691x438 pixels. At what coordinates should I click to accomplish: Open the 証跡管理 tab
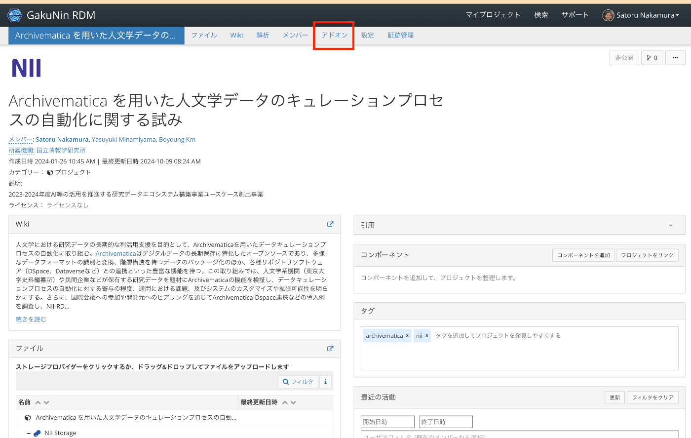[400, 36]
